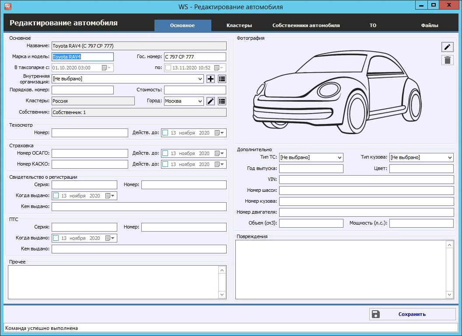
Task: Tick the КАСКО valid-until date checkbox
Action: 165,164
